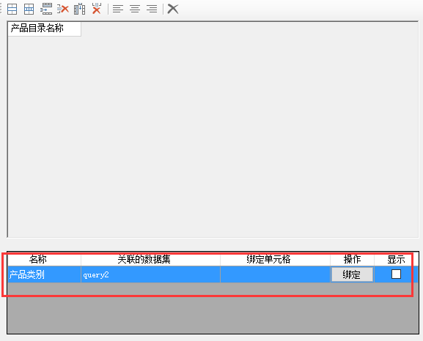Click the split cells toolbar icon
The height and width of the screenshot is (341, 423).
point(29,10)
